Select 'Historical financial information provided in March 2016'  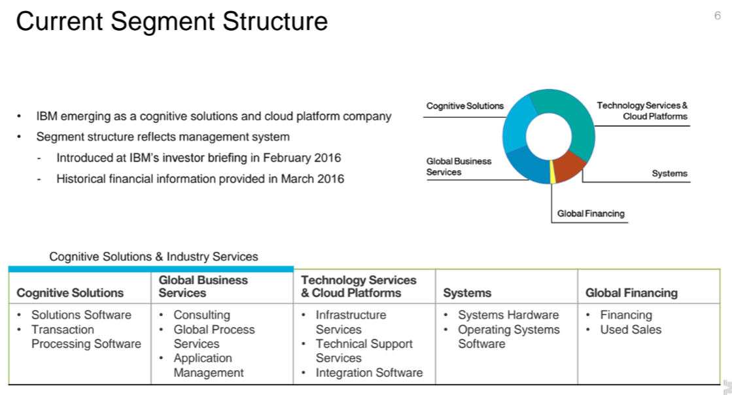coord(200,179)
